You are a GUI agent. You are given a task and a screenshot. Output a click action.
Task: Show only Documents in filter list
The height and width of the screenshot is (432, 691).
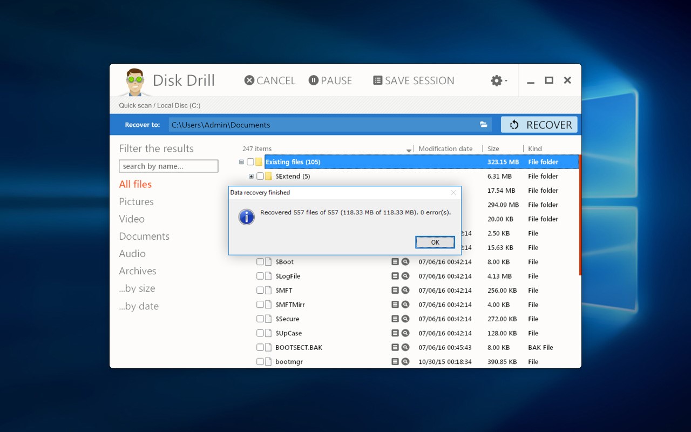click(x=144, y=236)
